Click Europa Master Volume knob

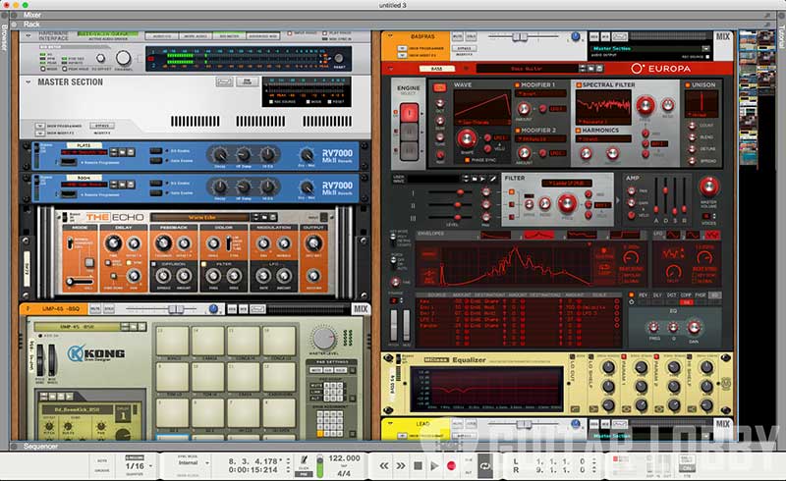click(708, 187)
